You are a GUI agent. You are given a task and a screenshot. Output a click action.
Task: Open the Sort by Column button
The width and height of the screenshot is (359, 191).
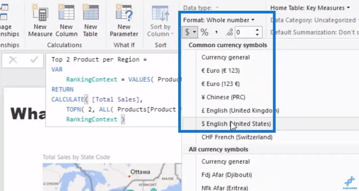coord(160,21)
